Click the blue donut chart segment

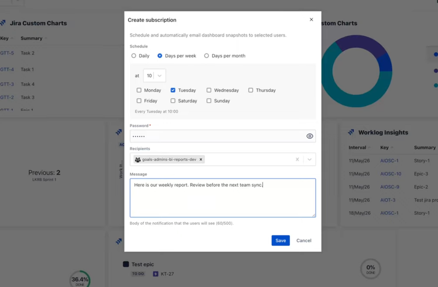tap(385, 63)
